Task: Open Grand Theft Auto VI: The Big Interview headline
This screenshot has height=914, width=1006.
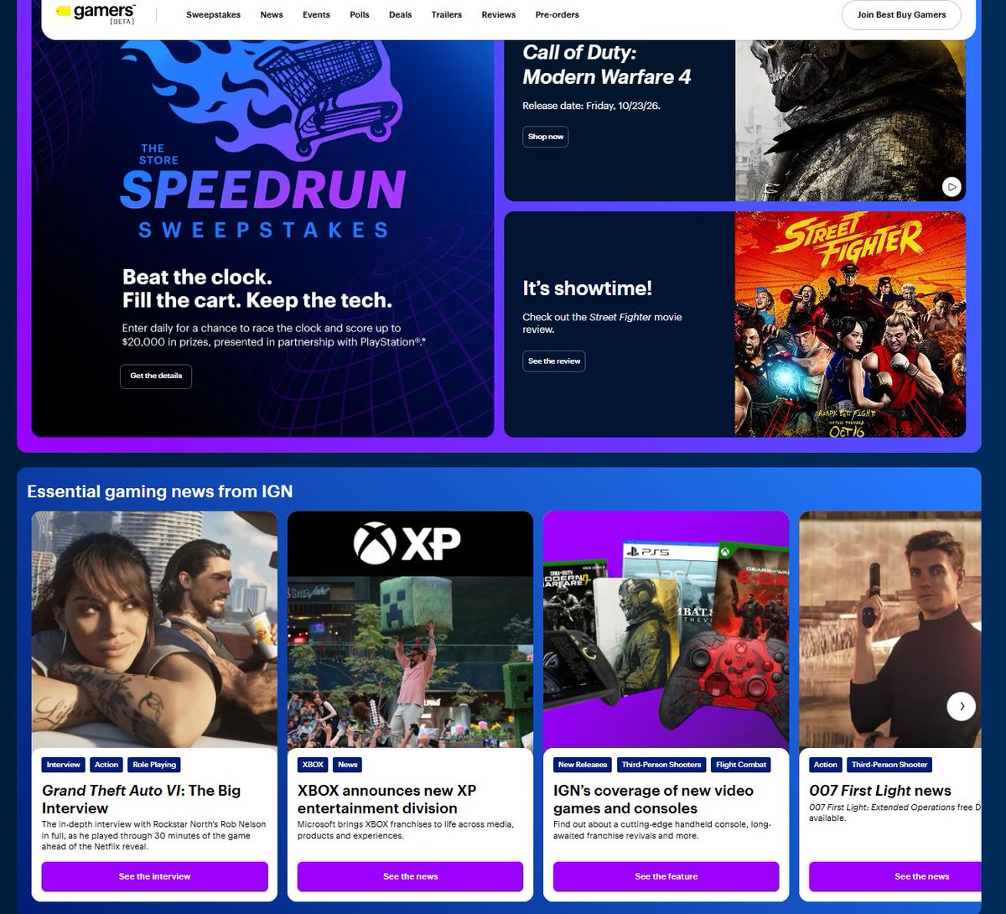Action: click(x=142, y=799)
